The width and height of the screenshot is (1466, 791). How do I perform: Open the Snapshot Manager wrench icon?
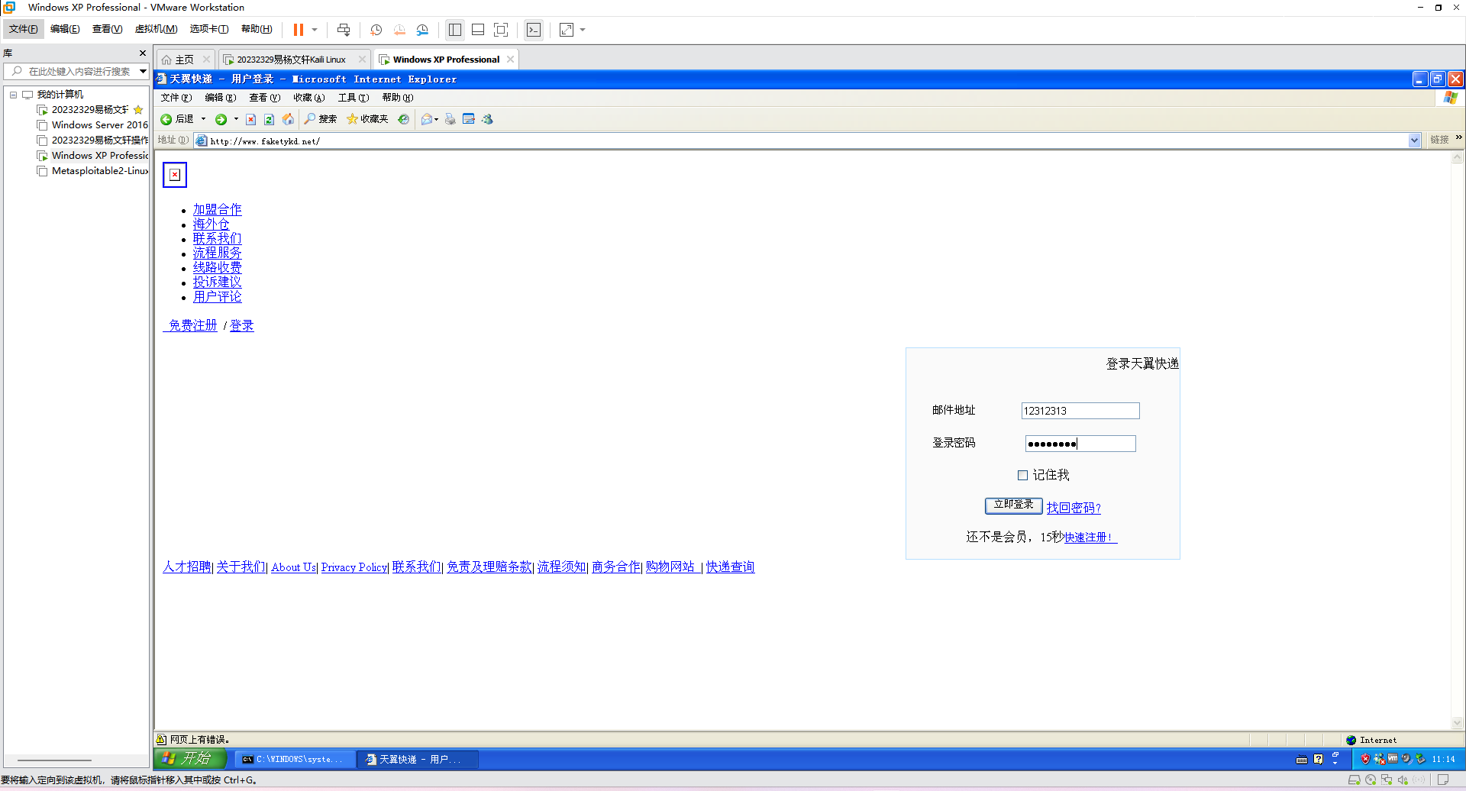tap(422, 30)
